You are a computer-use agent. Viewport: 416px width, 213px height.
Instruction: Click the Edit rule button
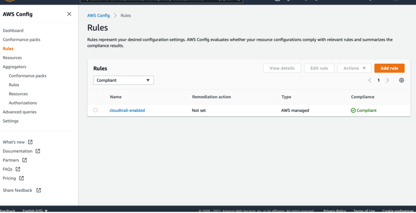click(x=319, y=68)
